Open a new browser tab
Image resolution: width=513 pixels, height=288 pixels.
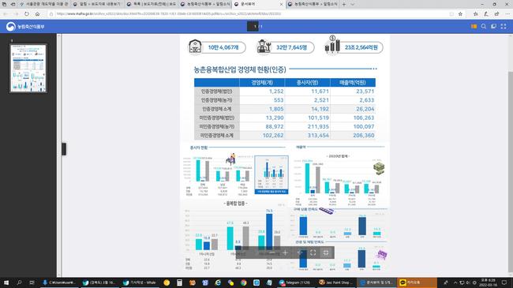pos(344,4)
